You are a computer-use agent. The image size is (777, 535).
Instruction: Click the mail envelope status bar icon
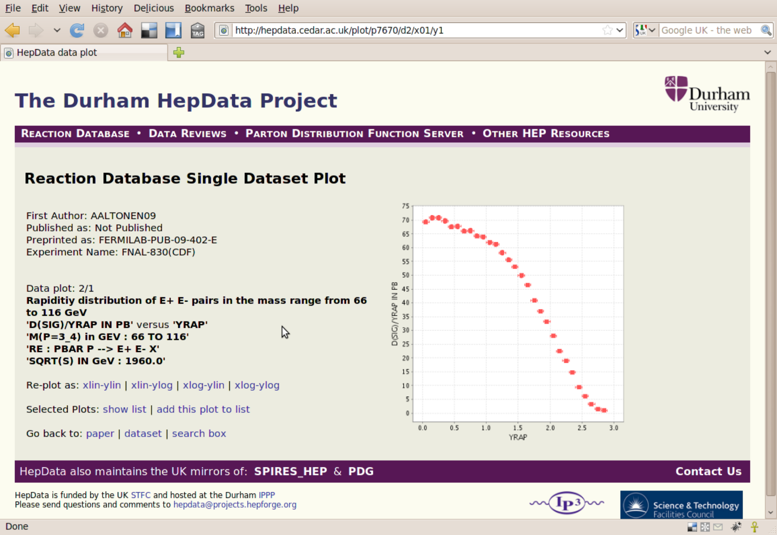pyautogui.click(x=718, y=527)
